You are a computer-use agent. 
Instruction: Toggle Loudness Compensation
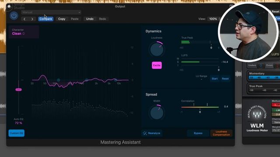[221, 133]
